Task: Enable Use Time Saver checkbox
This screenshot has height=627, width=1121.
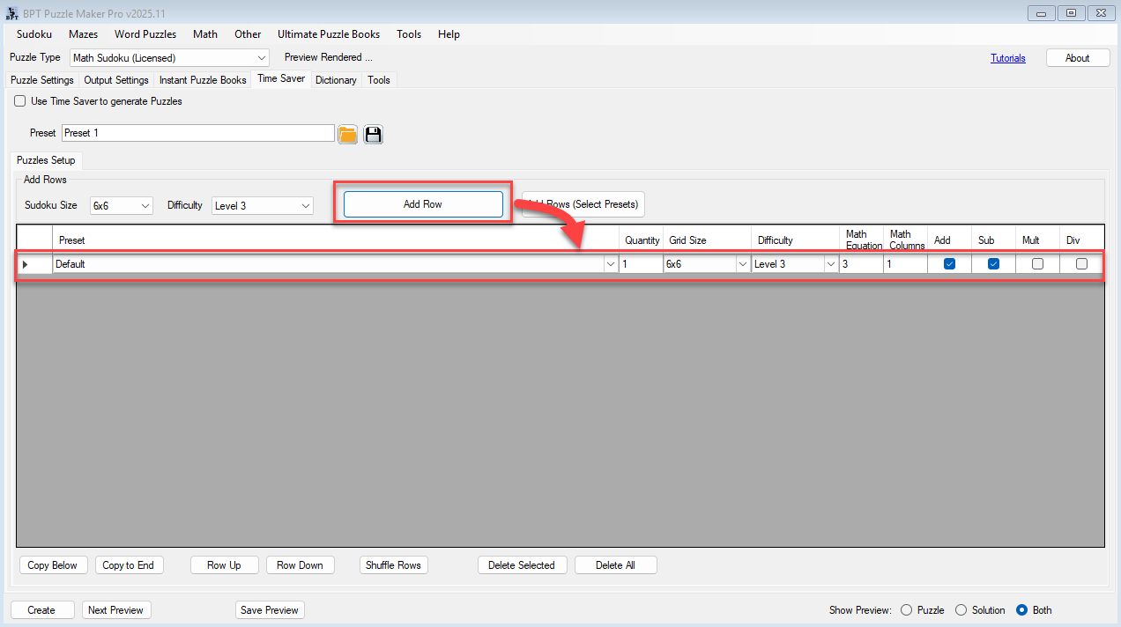Action: 20,101
